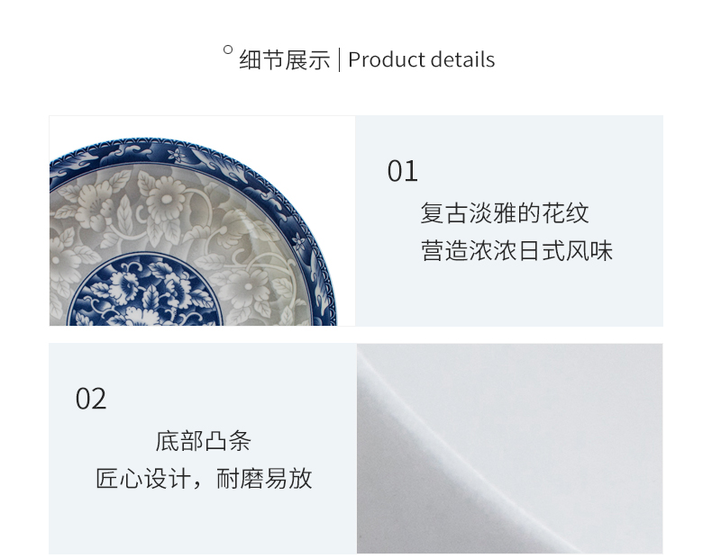Select the 01 number label
The width and height of the screenshot is (712, 558).
tap(402, 171)
